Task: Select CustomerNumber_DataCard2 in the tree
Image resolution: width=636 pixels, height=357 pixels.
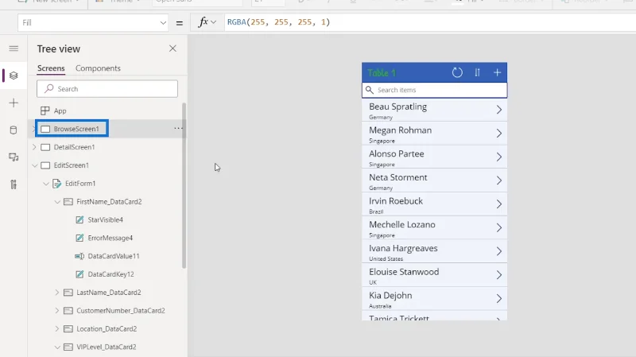Action: coord(121,311)
